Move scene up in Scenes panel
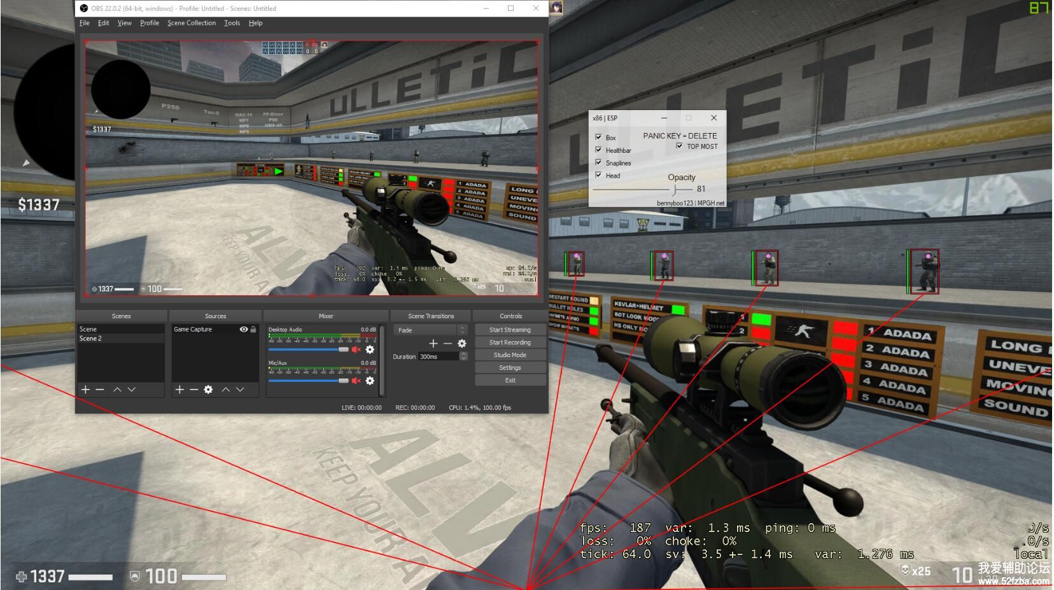The height and width of the screenshot is (590, 1054). coord(117,389)
